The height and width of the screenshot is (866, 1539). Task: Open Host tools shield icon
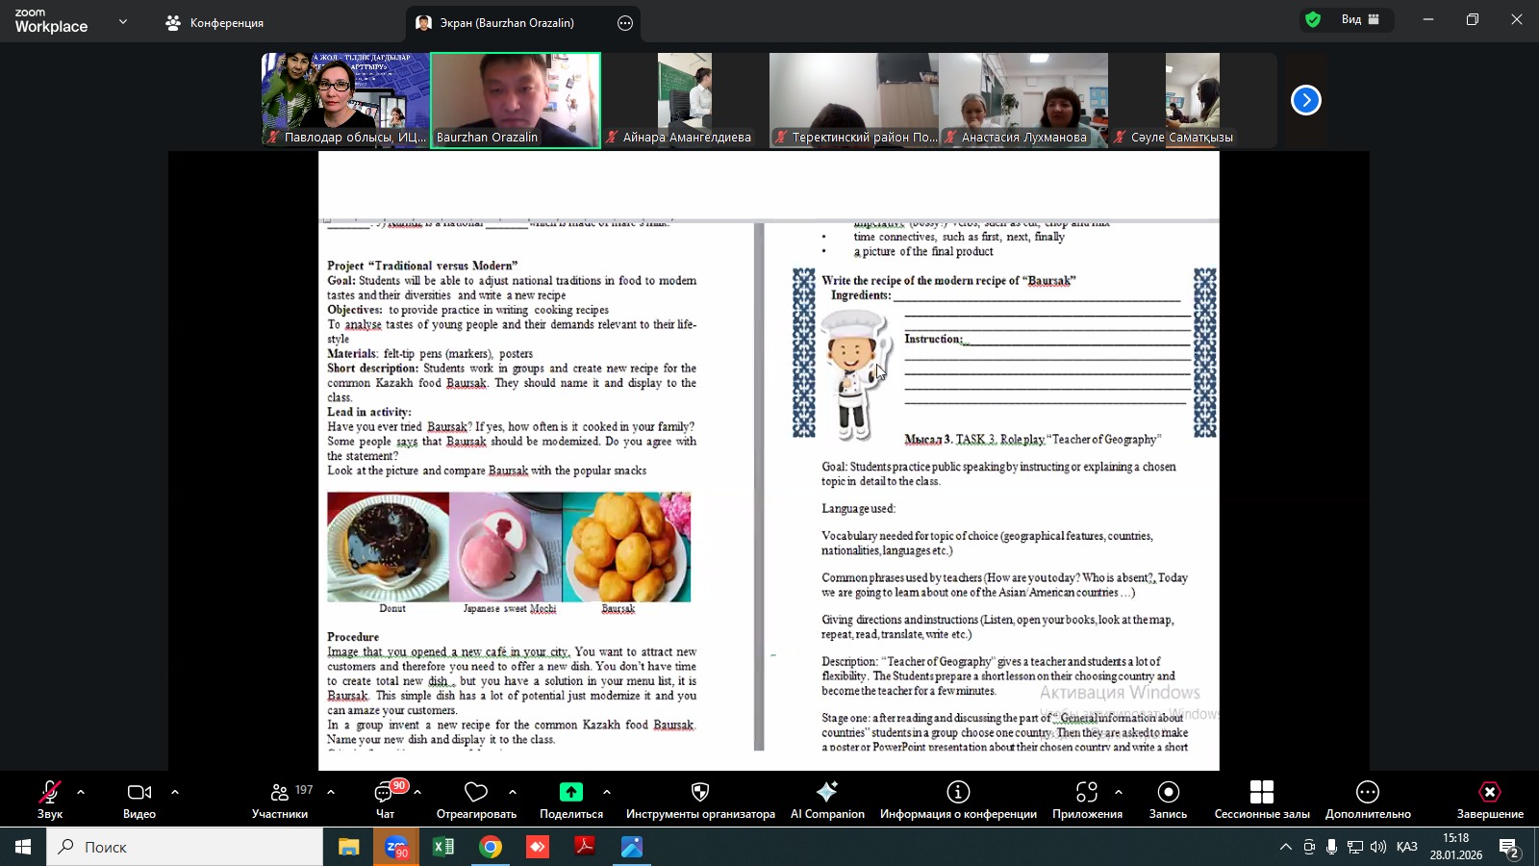700,792
